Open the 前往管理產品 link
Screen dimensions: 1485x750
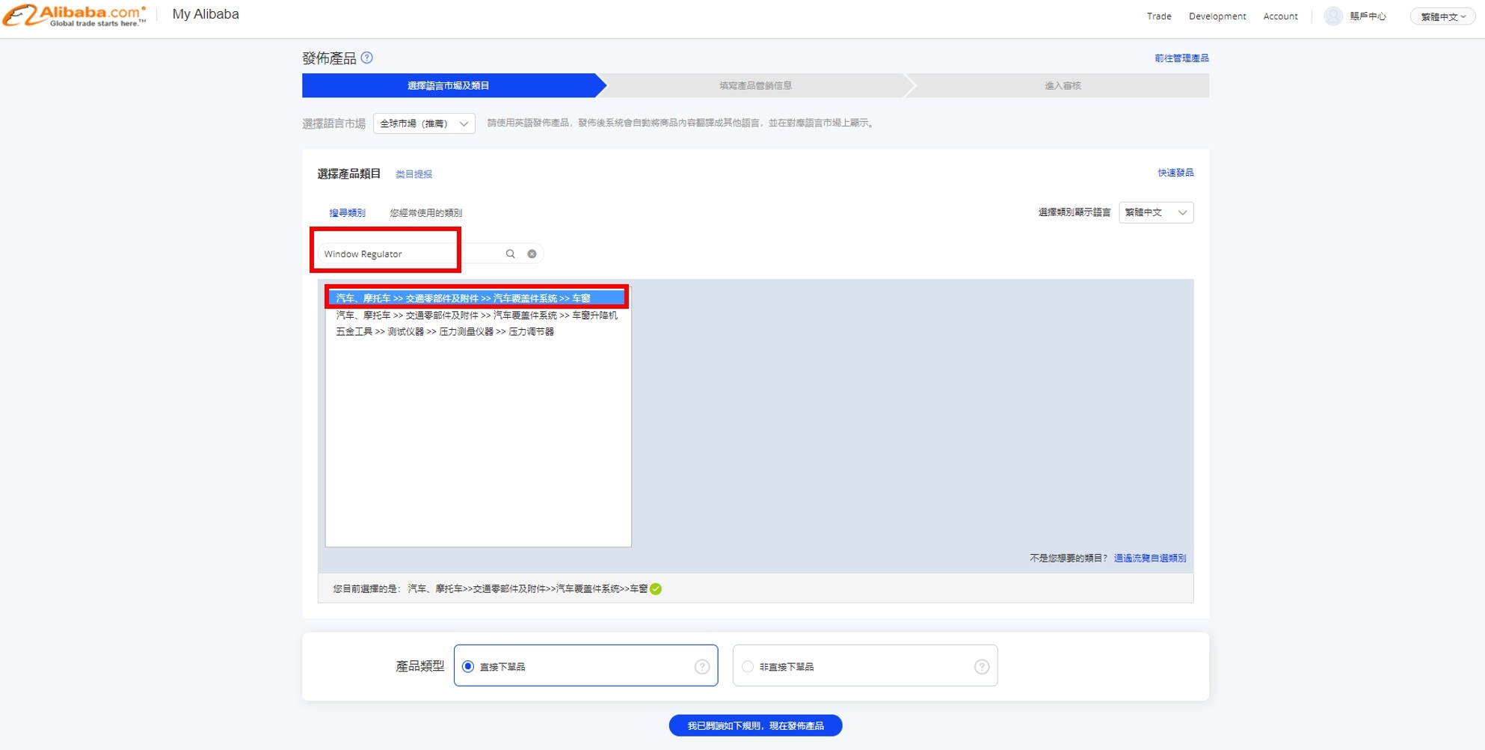(x=1181, y=58)
